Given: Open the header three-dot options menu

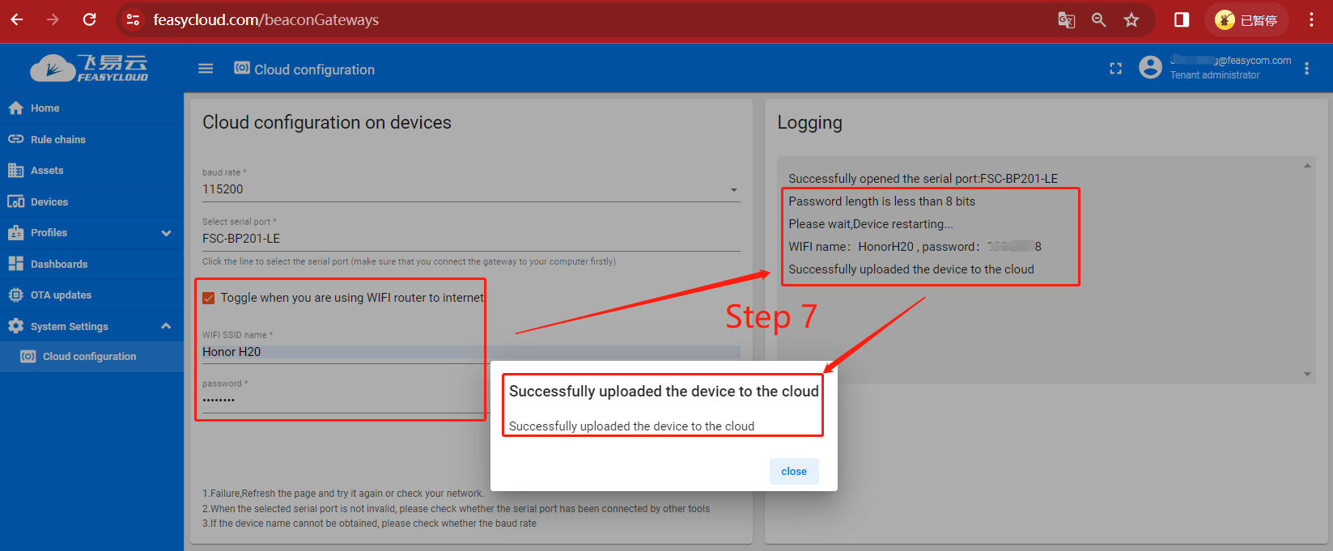Looking at the screenshot, I should [1306, 69].
